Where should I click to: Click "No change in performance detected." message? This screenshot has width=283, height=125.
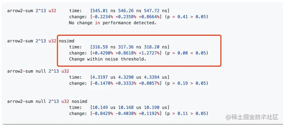pyautogui.click(x=113, y=23)
